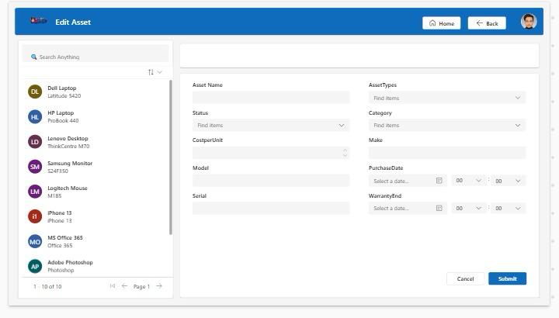The height and width of the screenshot is (318, 559).
Task: Go to the first page of the list
Action: click(x=113, y=286)
